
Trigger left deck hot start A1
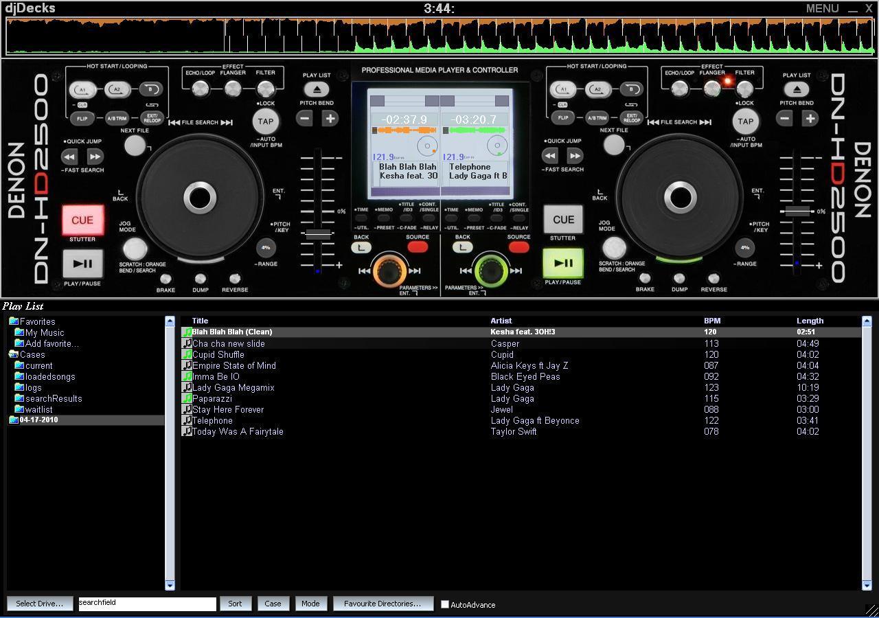[x=82, y=89]
